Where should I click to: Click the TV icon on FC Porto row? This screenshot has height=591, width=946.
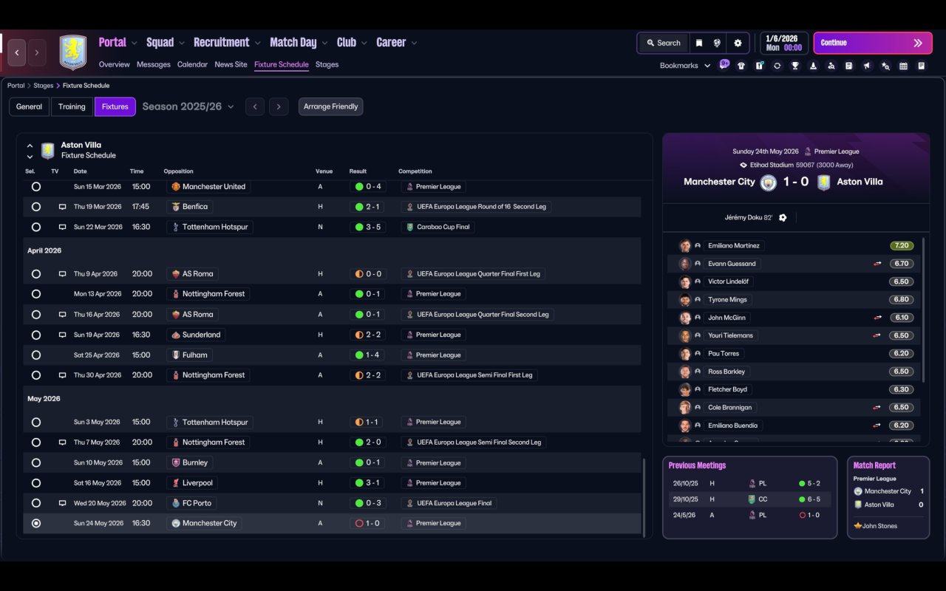63,503
